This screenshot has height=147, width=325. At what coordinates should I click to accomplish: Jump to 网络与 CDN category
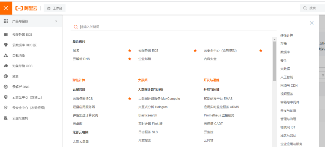(x=289, y=85)
